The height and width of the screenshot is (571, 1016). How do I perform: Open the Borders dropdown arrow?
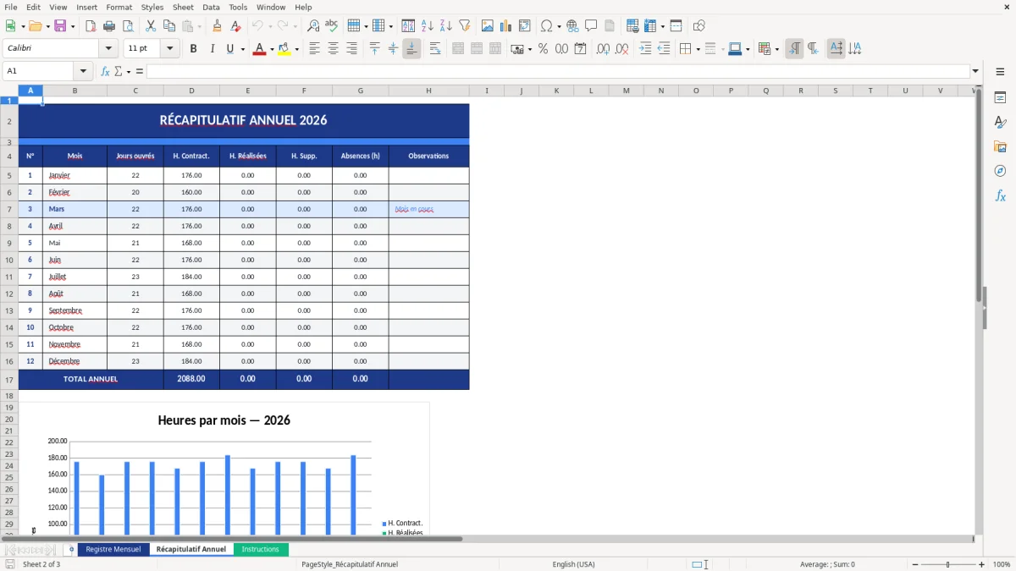click(698, 49)
